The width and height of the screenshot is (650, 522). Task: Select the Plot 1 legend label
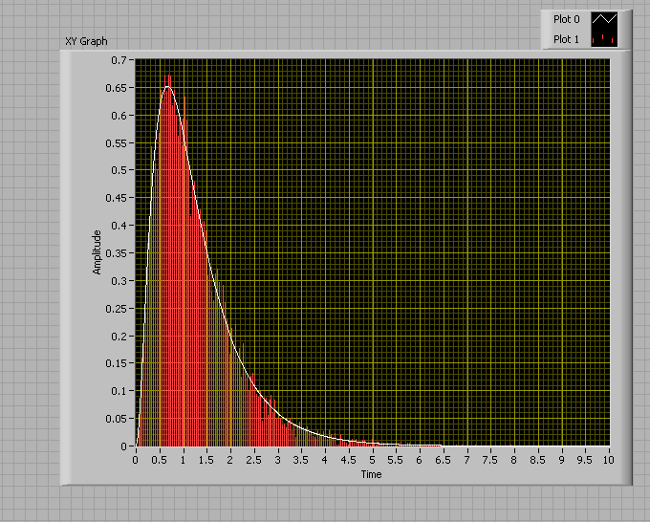click(566, 39)
